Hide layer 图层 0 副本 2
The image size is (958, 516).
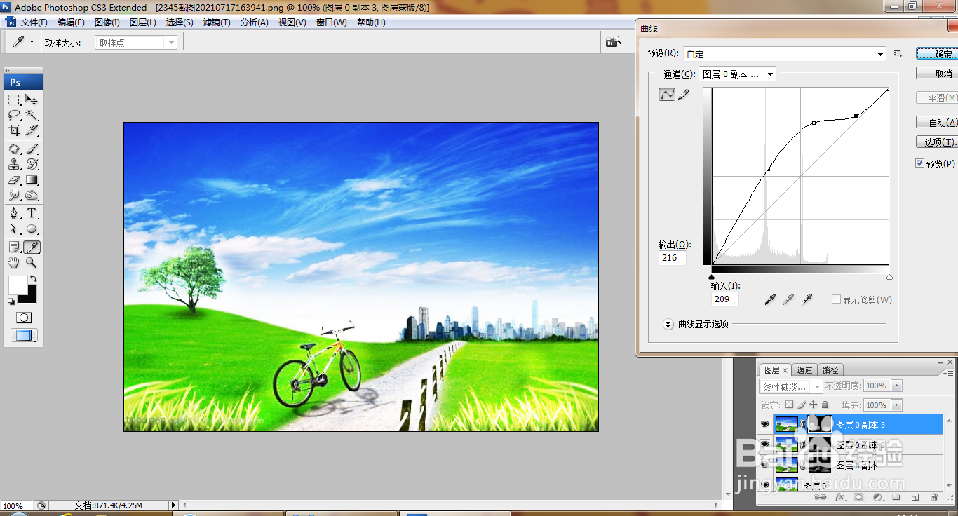pos(765,444)
